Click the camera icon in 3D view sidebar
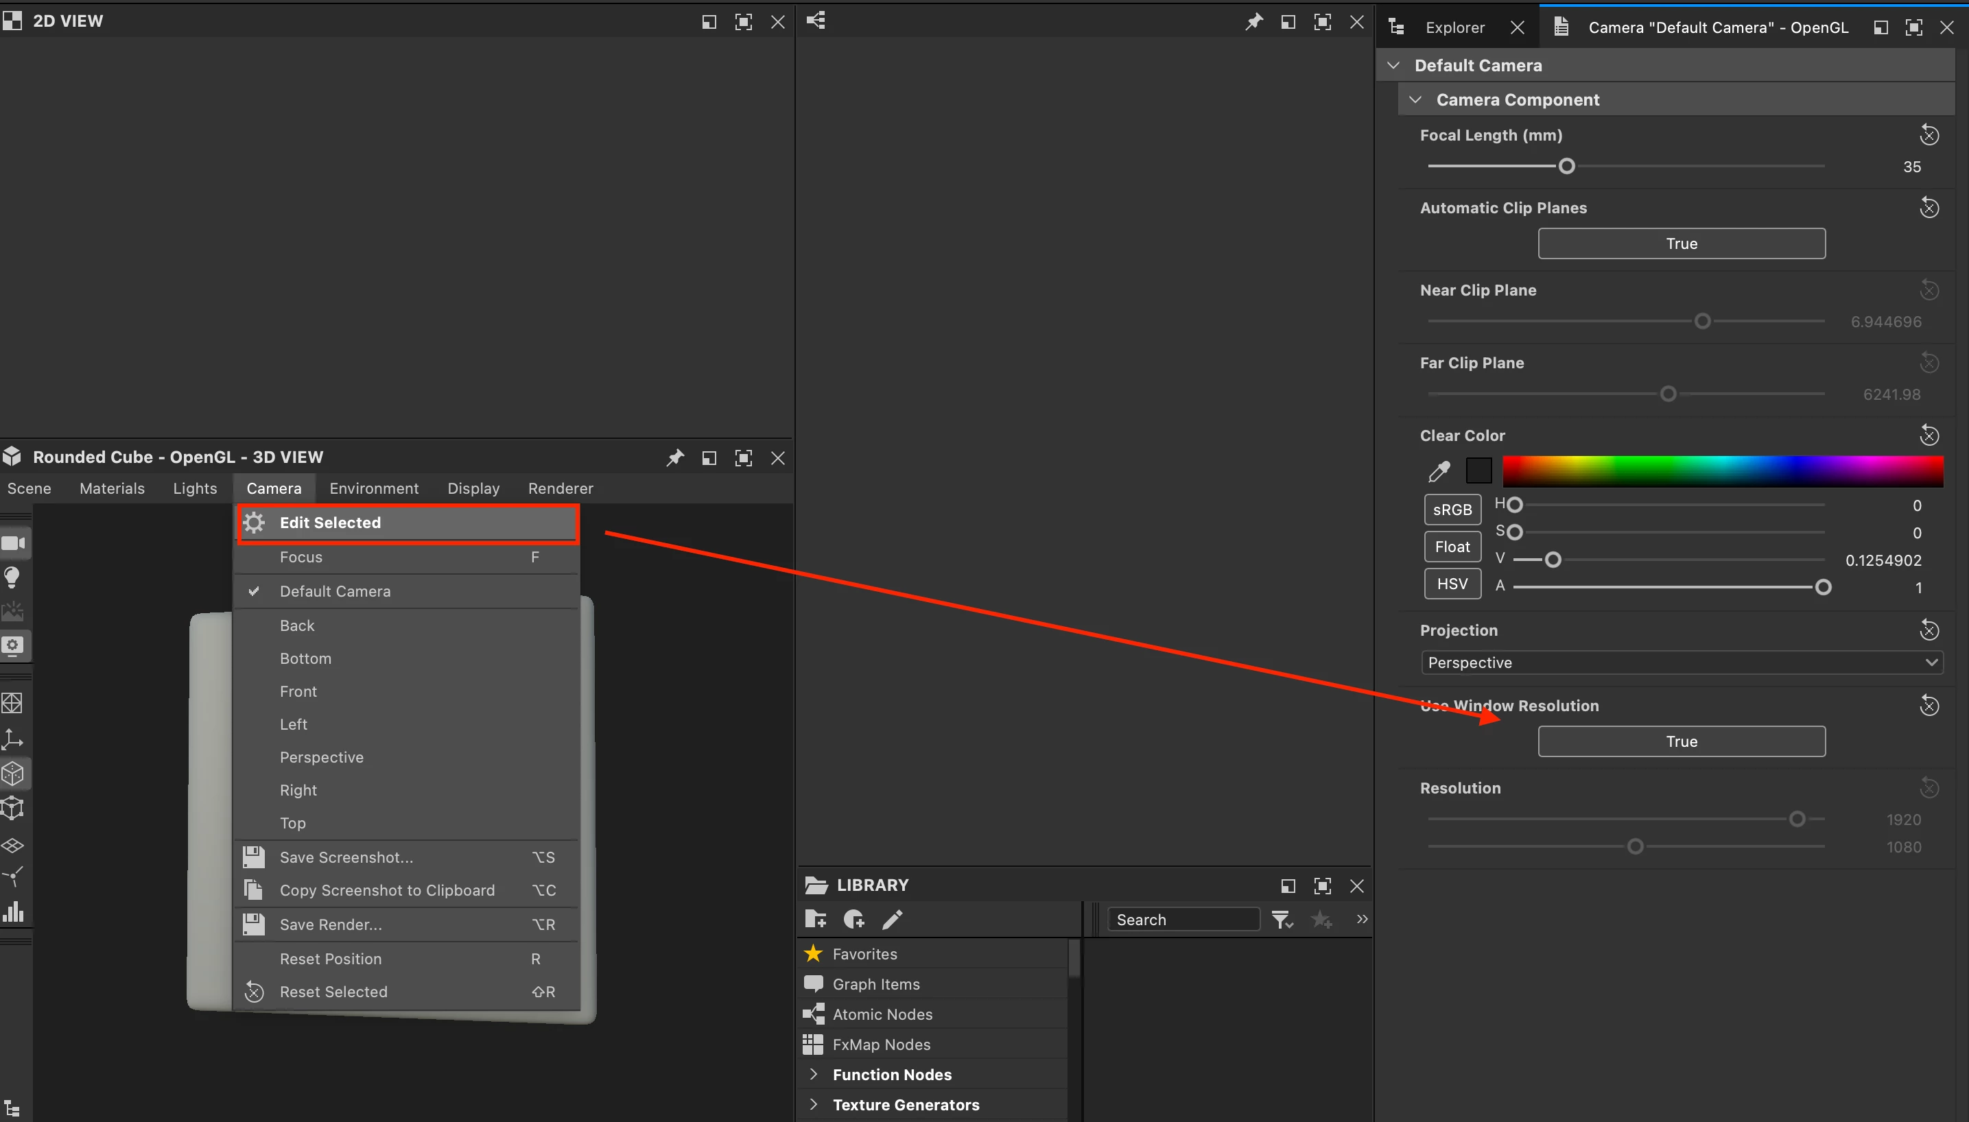This screenshot has height=1122, width=1969. 13,543
